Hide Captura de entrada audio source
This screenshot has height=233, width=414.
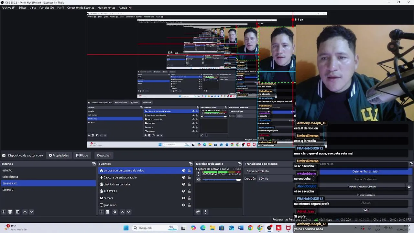click(184, 177)
